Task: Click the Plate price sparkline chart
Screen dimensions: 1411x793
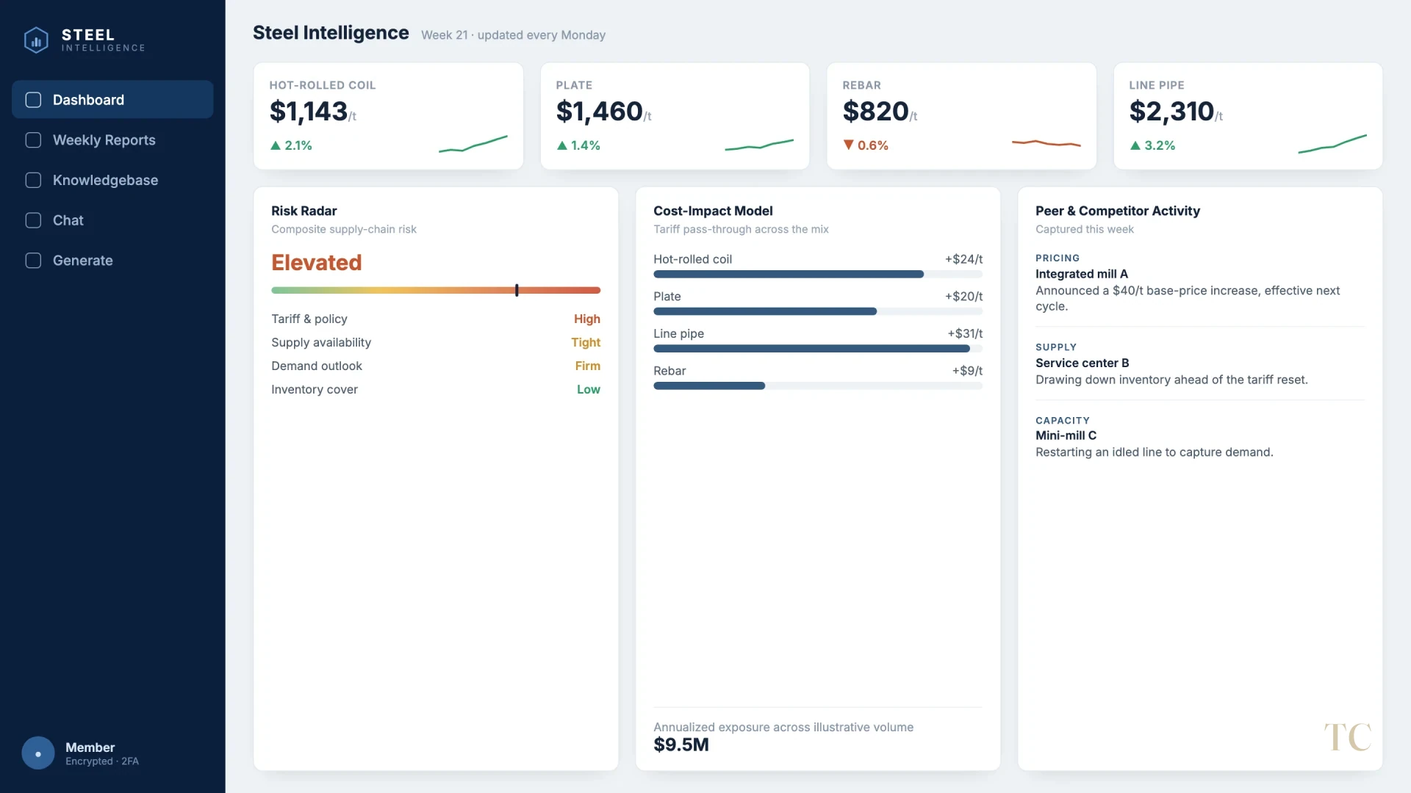Action: (x=759, y=145)
